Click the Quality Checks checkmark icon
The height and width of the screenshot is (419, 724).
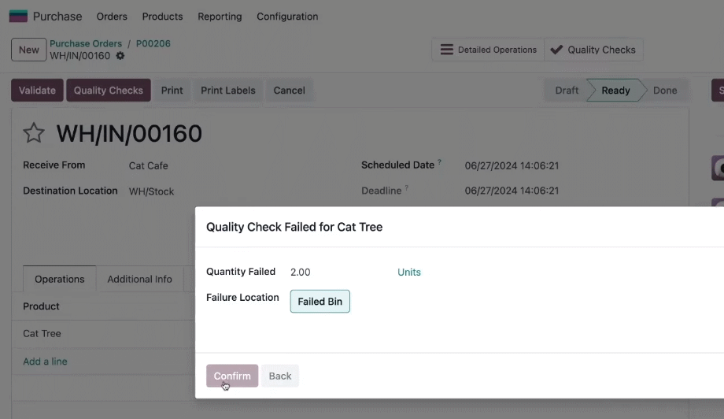point(556,50)
